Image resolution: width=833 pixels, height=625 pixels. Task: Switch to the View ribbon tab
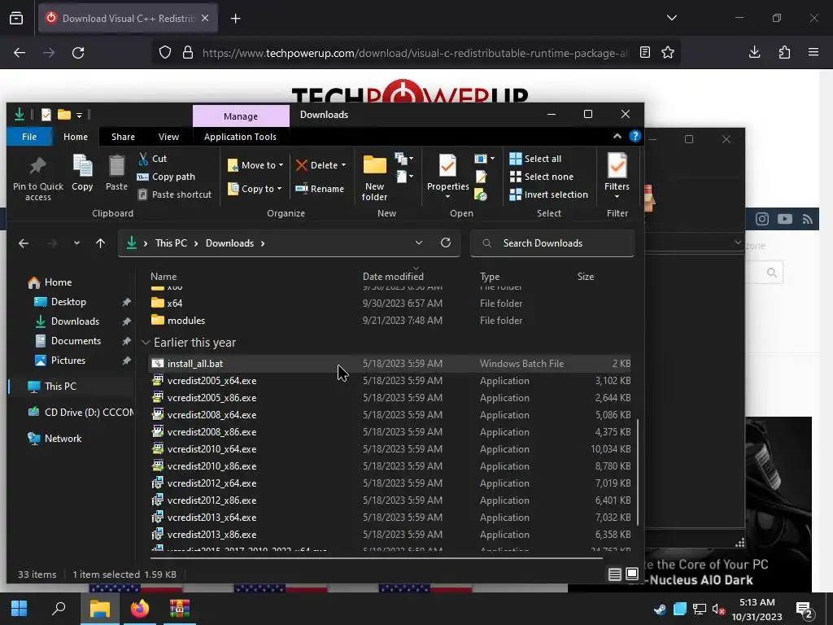(x=168, y=137)
